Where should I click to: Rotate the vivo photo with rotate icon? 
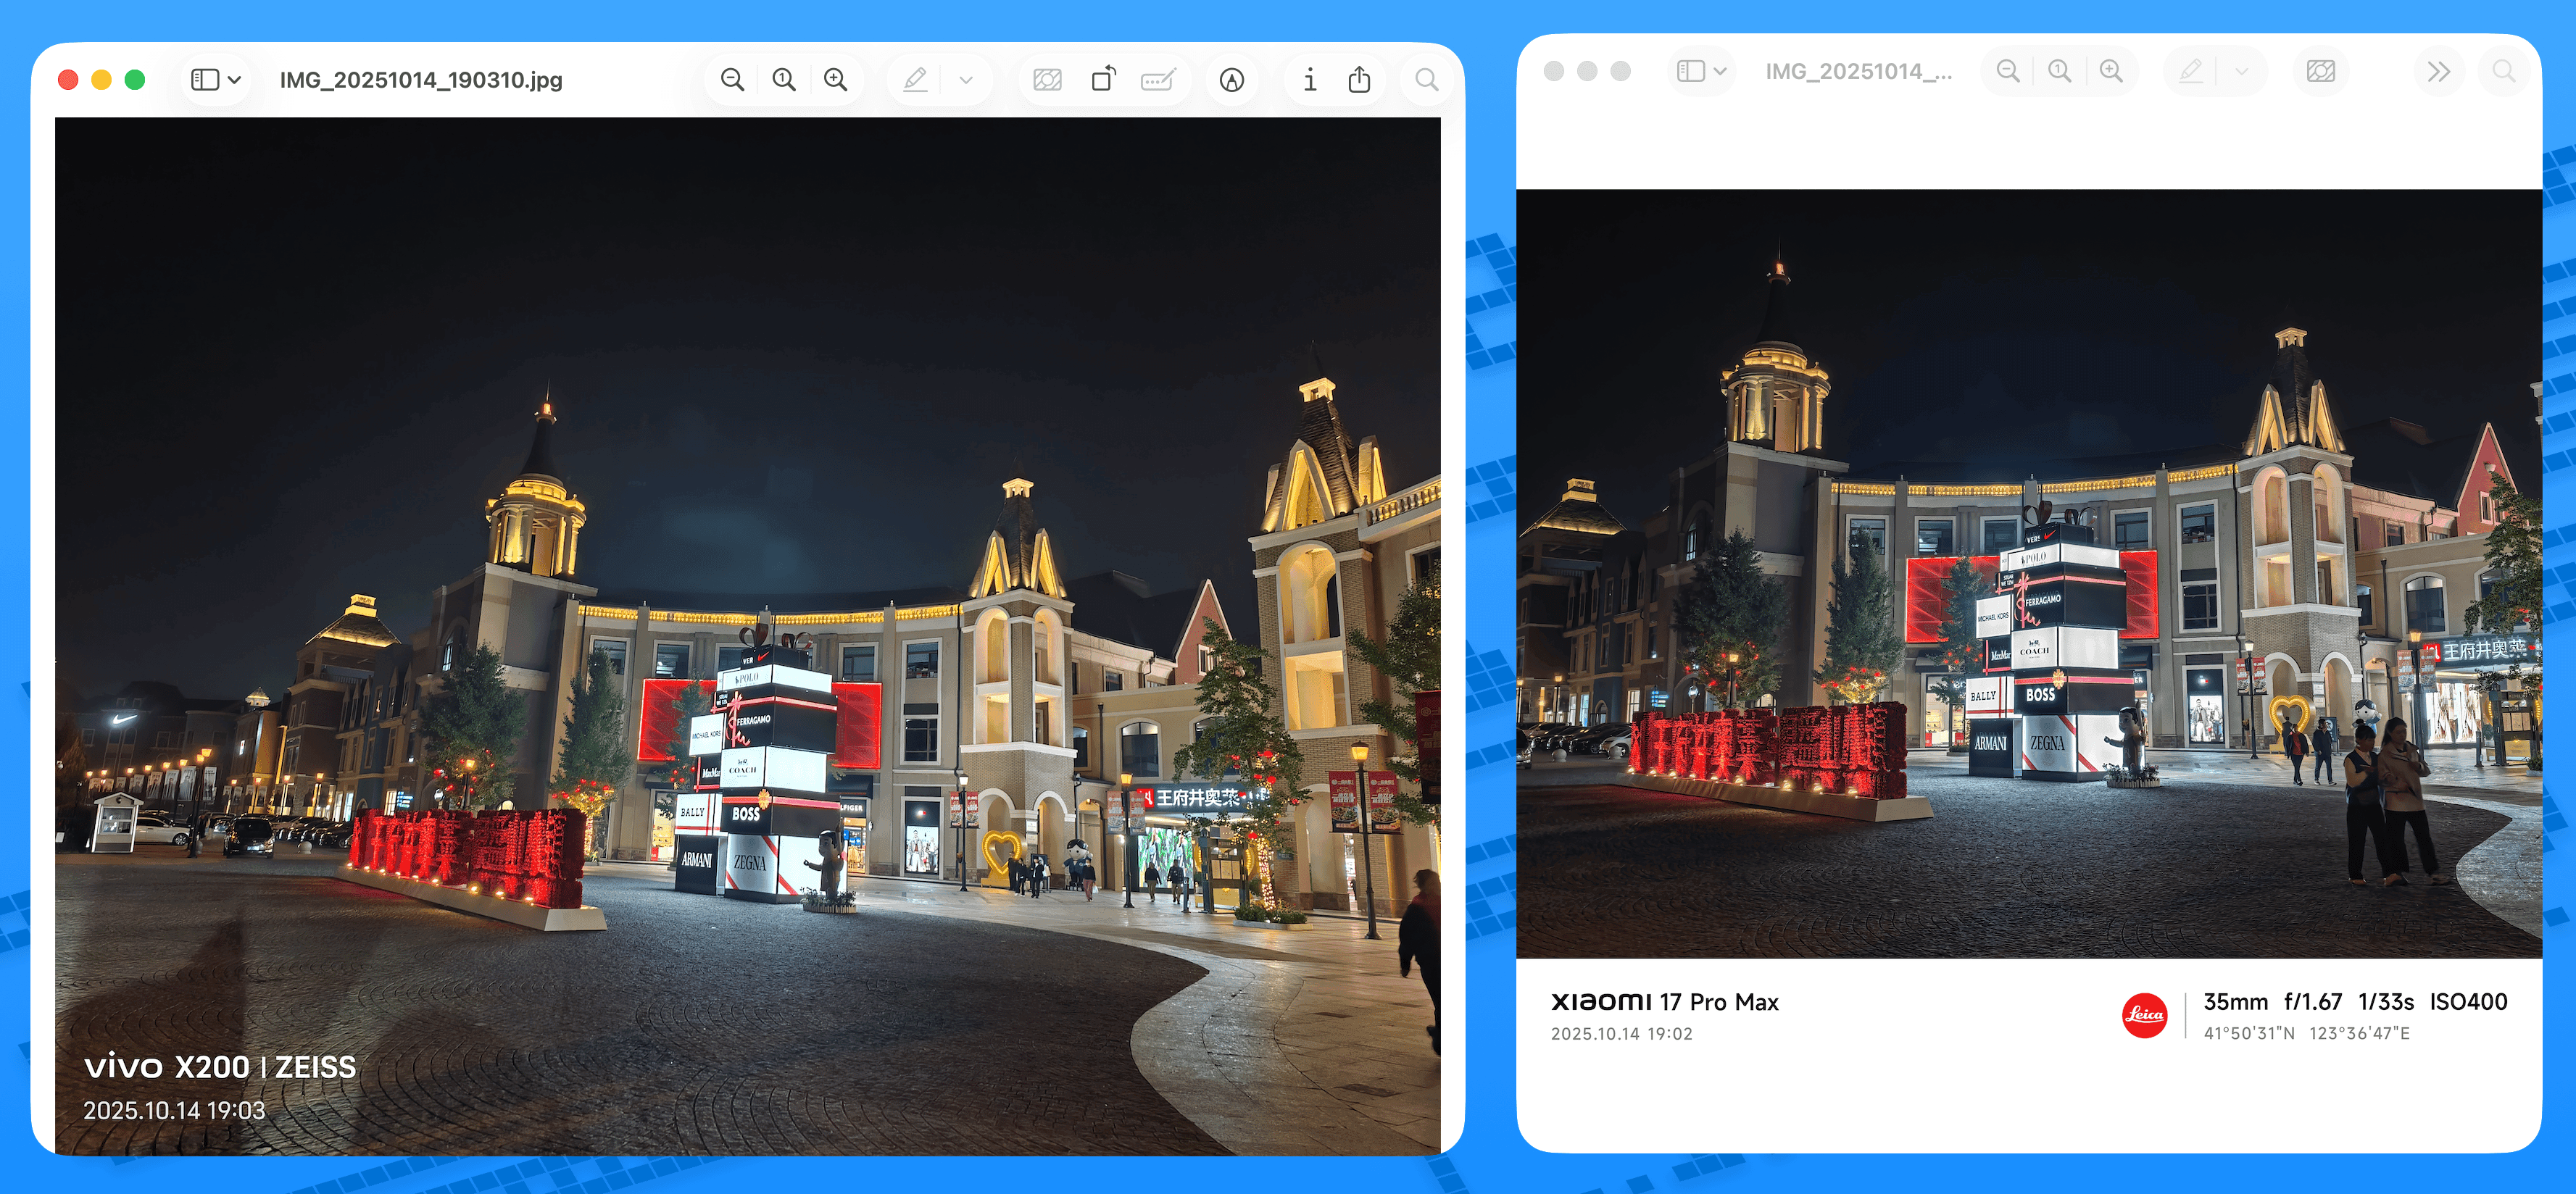tap(1103, 80)
